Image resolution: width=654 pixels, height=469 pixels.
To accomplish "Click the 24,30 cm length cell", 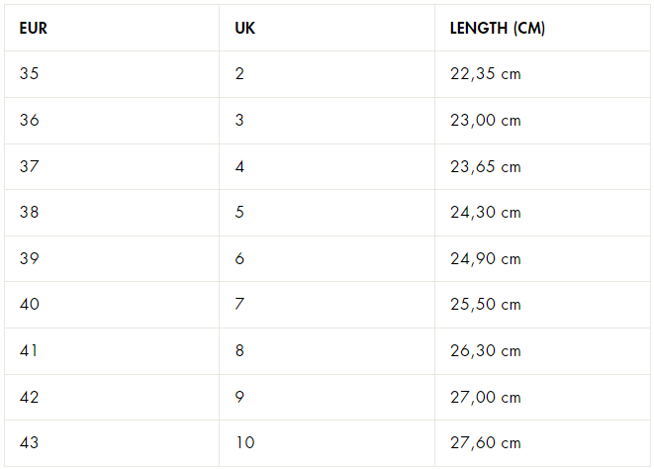I will click(x=485, y=213).
